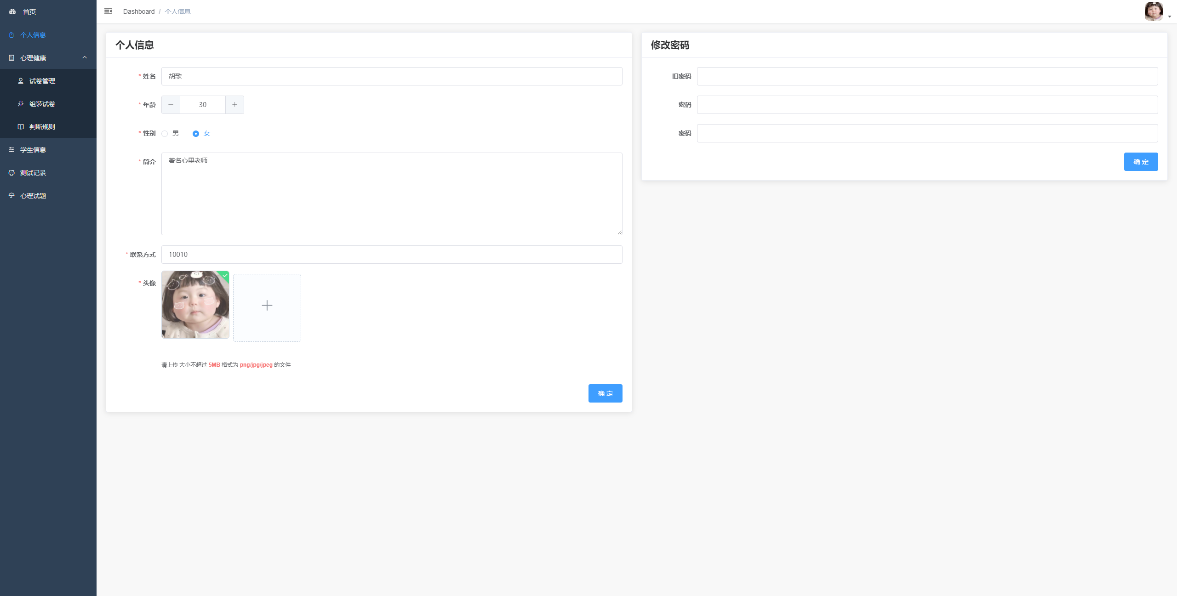
Task: Go to 测试记录 page
Action: pyautogui.click(x=48, y=173)
